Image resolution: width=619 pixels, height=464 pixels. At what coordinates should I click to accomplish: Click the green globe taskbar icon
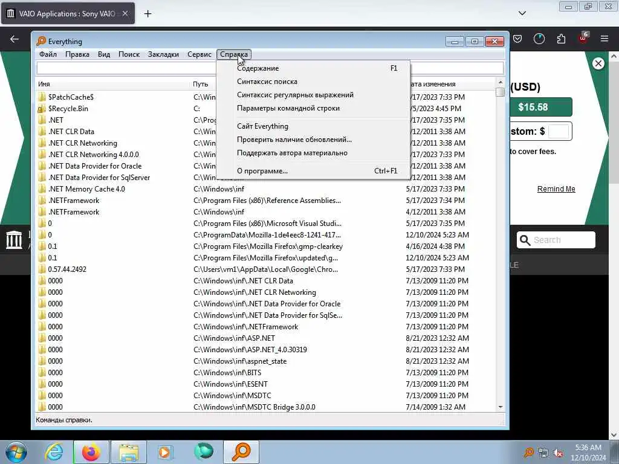pos(204,451)
